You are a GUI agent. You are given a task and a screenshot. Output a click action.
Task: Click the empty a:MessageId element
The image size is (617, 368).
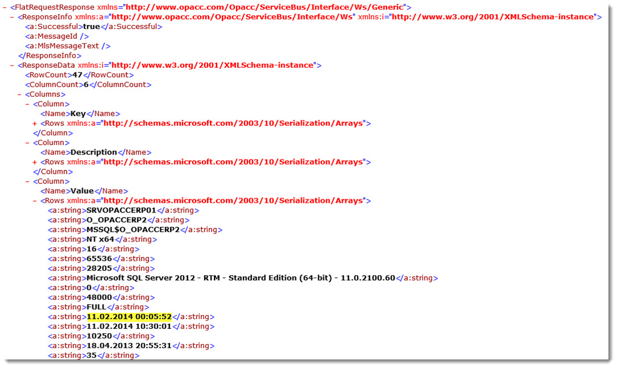56,36
